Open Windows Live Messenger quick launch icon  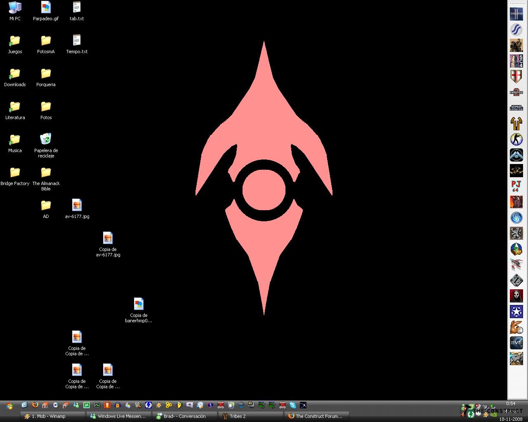(x=76, y=405)
